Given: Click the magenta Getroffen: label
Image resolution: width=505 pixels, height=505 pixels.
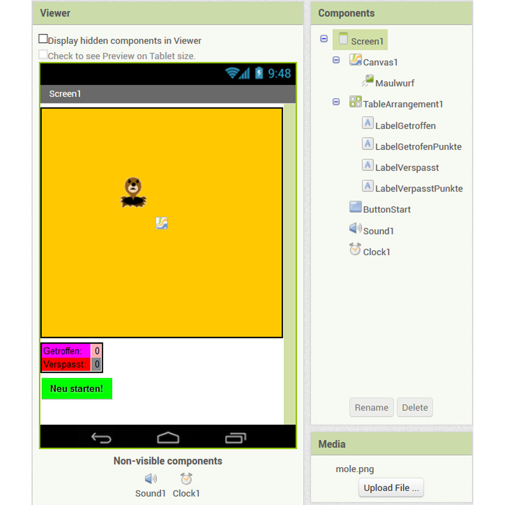Looking at the screenshot, I should tap(66, 351).
